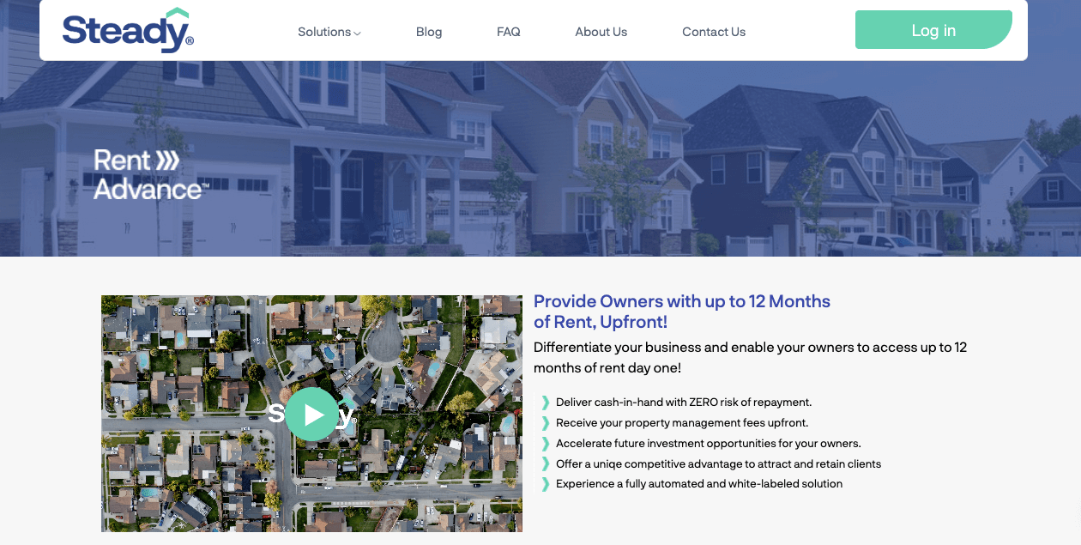
Task: Open the Contact Us page
Action: pyautogui.click(x=714, y=32)
